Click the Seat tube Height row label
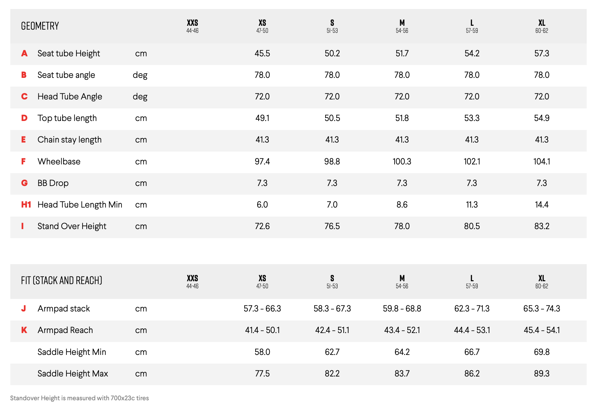 click(x=69, y=53)
